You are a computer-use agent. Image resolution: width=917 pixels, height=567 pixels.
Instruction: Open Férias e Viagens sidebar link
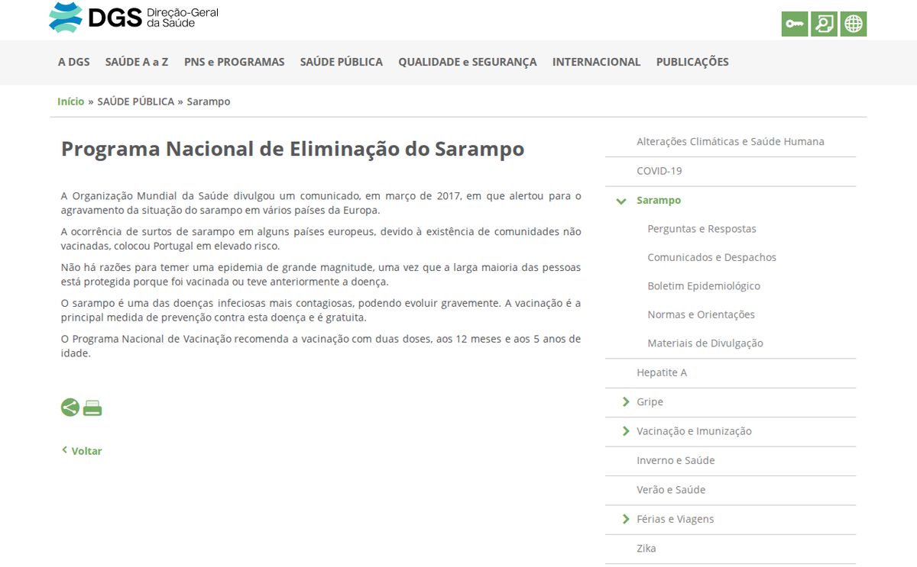pyautogui.click(x=675, y=519)
